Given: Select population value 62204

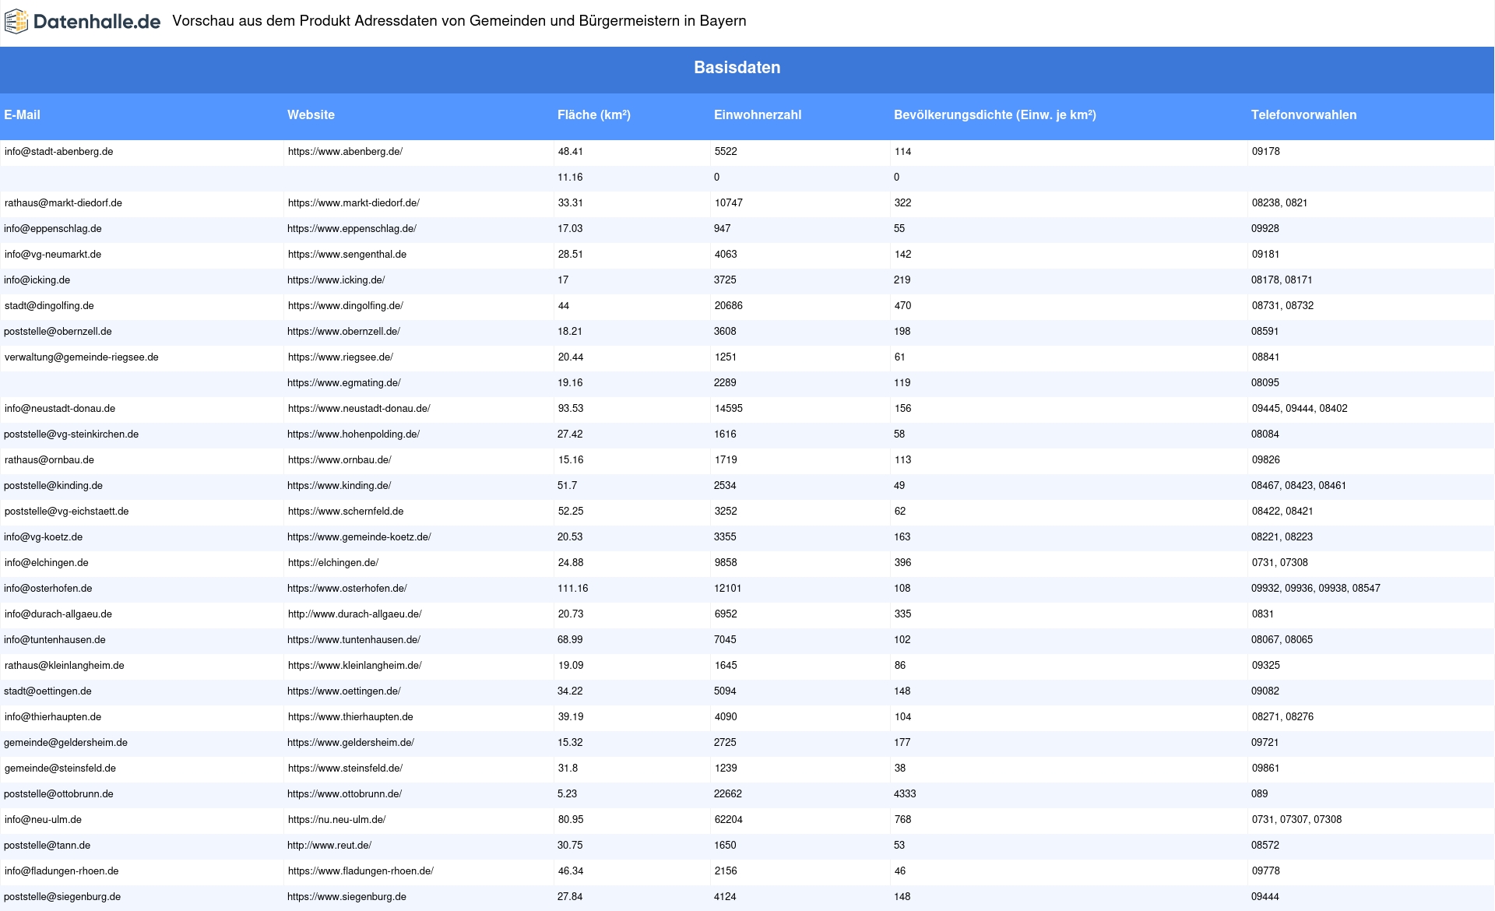Looking at the screenshot, I should tap(729, 820).
